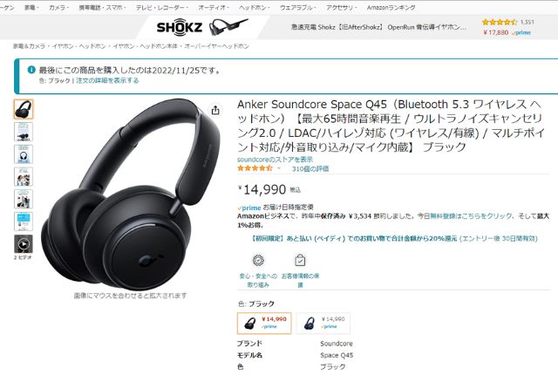Image resolution: width=558 pixels, height=375 pixels.
Task: Click the オーバーイヤーヘッドホン breadcrumb link
Action: tap(216, 46)
